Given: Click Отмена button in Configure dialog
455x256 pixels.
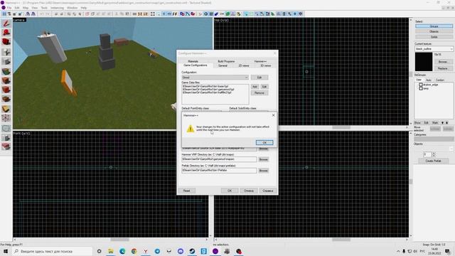Looking at the screenshot, I should [x=249, y=191].
